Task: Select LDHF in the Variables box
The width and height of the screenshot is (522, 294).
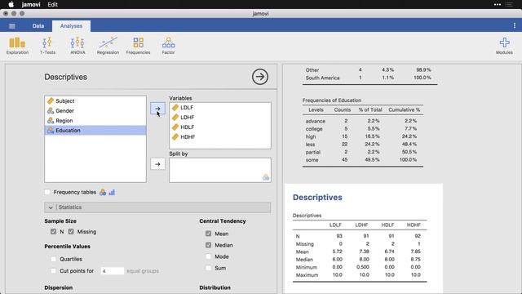Action: click(220, 118)
